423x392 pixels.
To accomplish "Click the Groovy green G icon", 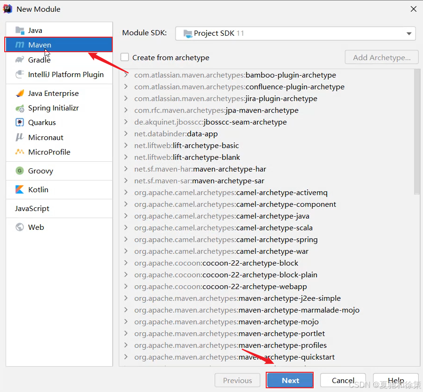I will pos(20,171).
